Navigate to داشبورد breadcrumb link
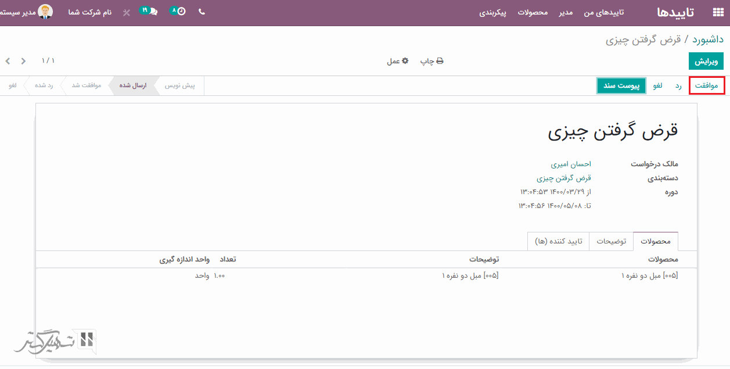This screenshot has height=369, width=730. tap(707, 40)
